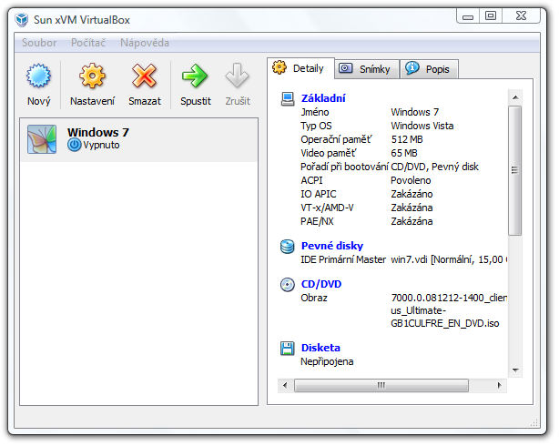
Task: Click the Windows 7 butterfly OS thumbnail
Action: (x=42, y=139)
